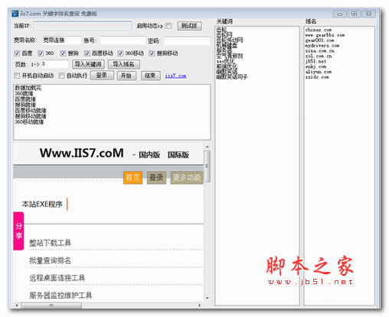Toggle the 搜狗移动 checkbox
Image resolution: width=389 pixels, height=317 pixels.
click(152, 53)
